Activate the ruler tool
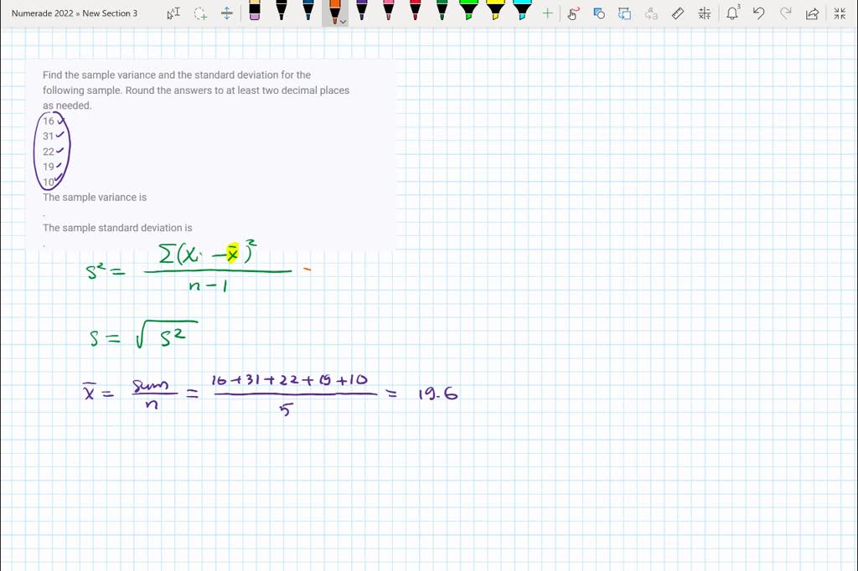 coord(677,13)
